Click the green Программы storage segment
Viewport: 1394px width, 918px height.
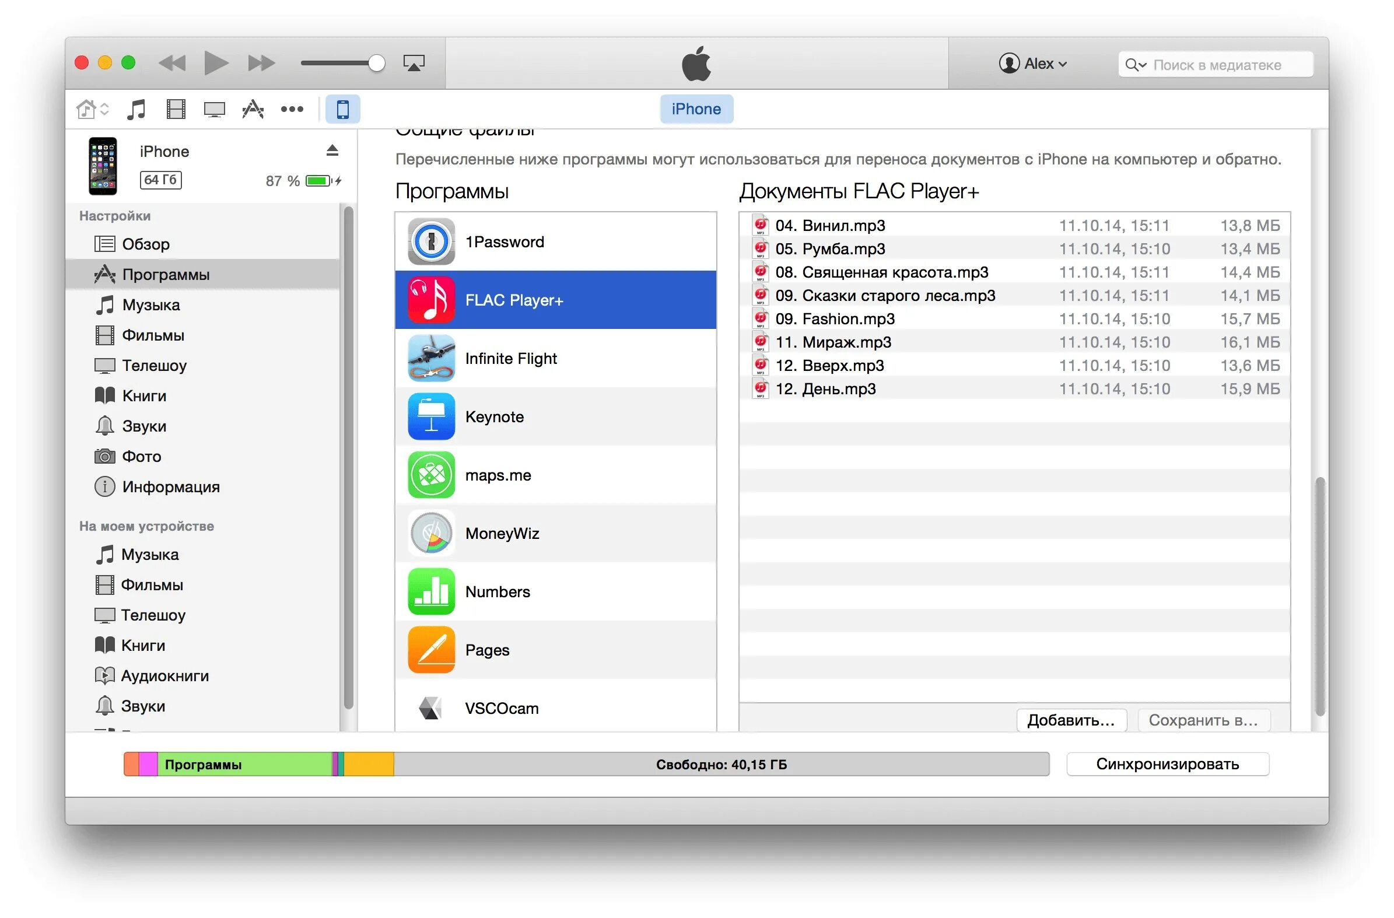coord(245,765)
